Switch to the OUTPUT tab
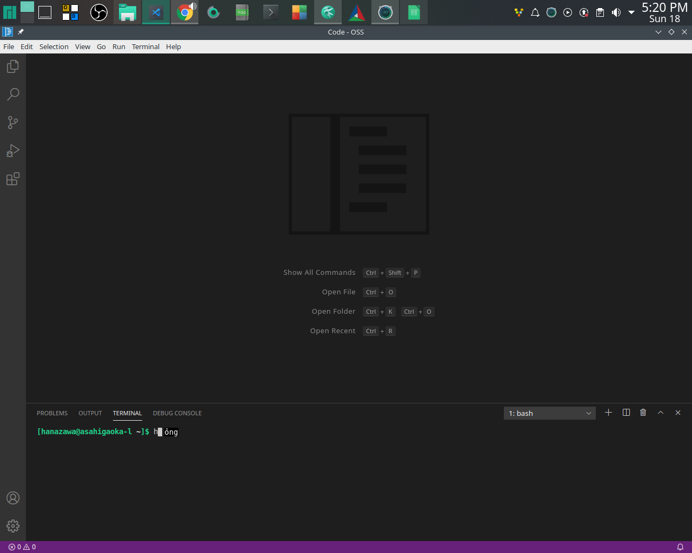The width and height of the screenshot is (692, 553). [90, 413]
